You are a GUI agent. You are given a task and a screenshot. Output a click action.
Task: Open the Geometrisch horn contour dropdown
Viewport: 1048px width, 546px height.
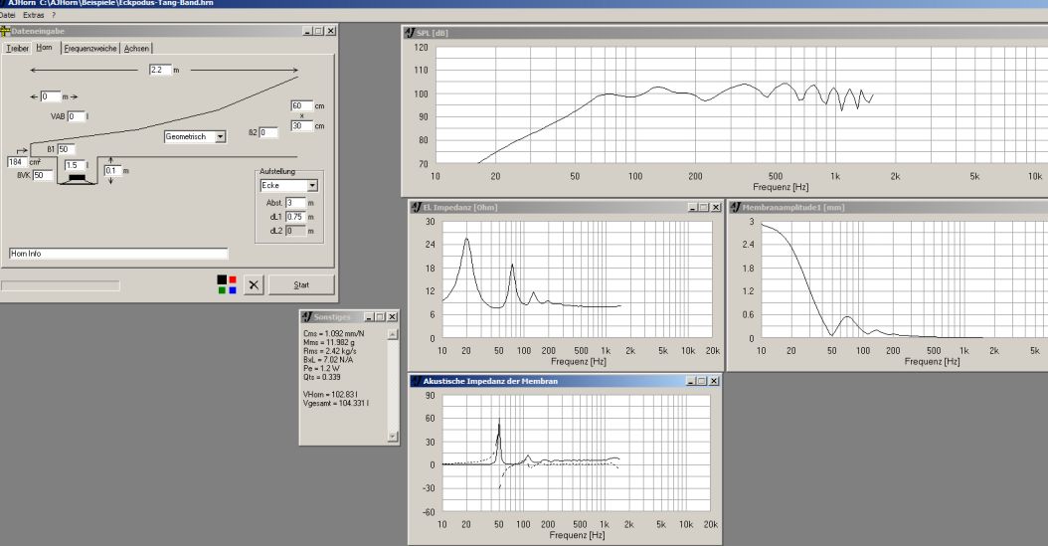click(220, 137)
